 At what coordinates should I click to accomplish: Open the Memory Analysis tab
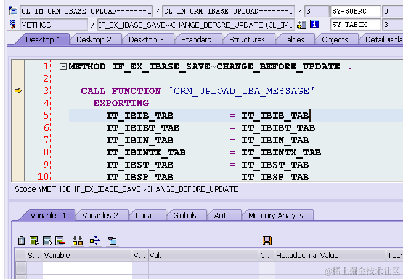click(x=275, y=216)
